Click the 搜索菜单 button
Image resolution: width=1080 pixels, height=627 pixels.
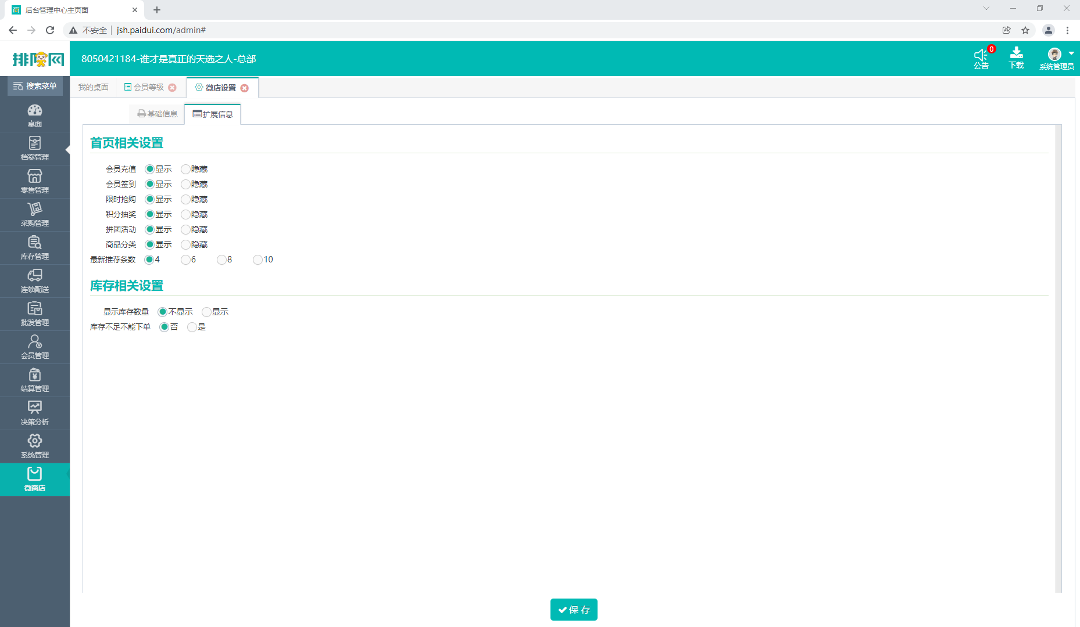pos(35,86)
